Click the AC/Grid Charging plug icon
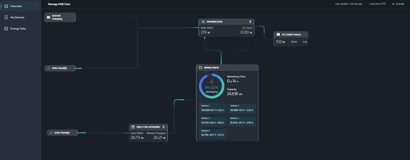 48,17
